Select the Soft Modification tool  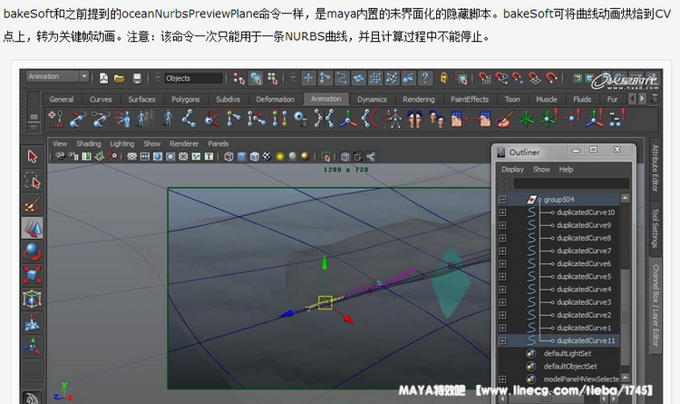[x=32, y=323]
